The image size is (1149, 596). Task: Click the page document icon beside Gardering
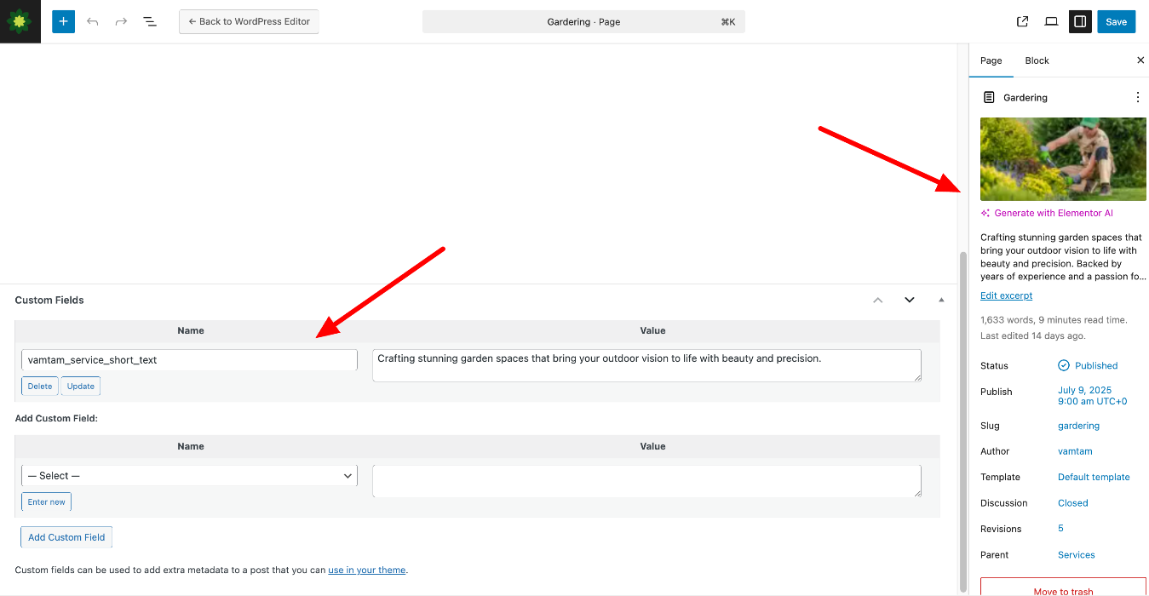pos(989,98)
